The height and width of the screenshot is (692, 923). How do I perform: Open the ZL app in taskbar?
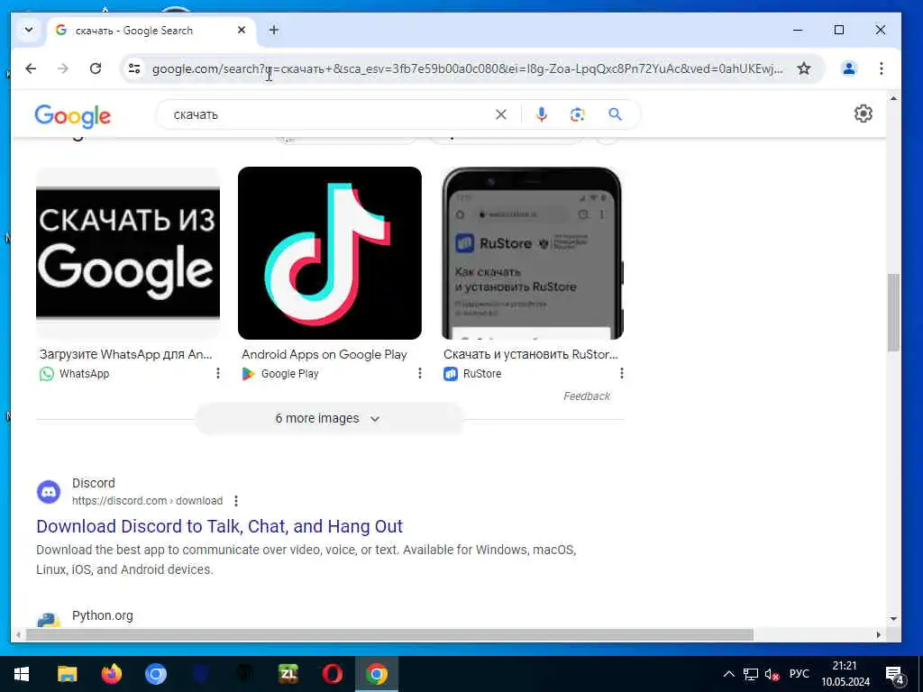(x=288, y=674)
